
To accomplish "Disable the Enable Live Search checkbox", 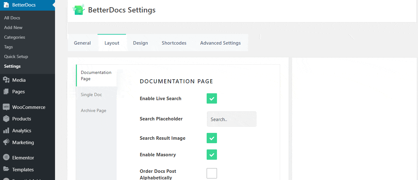I will [212, 99].
